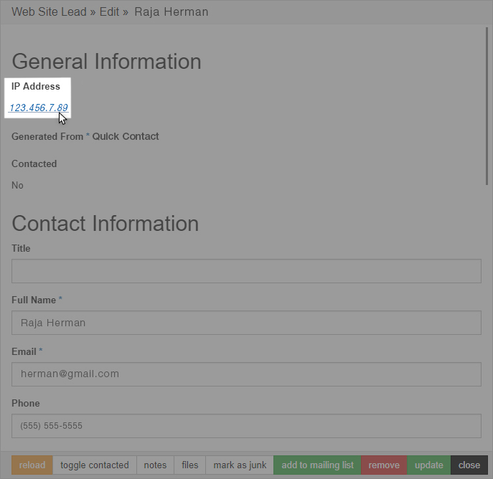The image size is (493, 479).
Task: Click the vertical scrollbar thumb
Action: click(487, 106)
